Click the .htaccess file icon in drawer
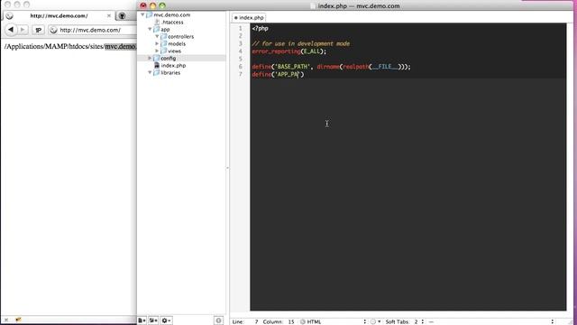The image size is (577, 325). click(x=157, y=22)
